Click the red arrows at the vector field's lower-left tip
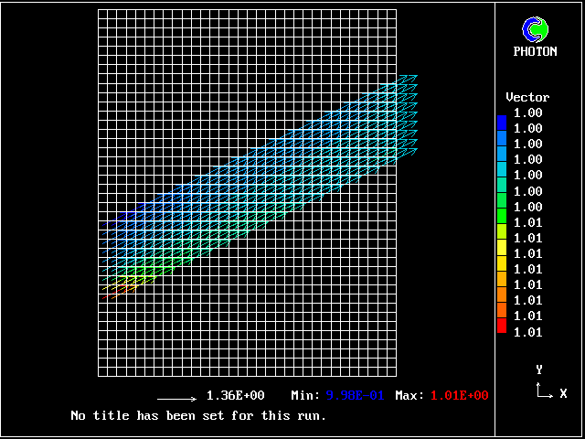The height and width of the screenshot is (439, 585). (x=110, y=294)
